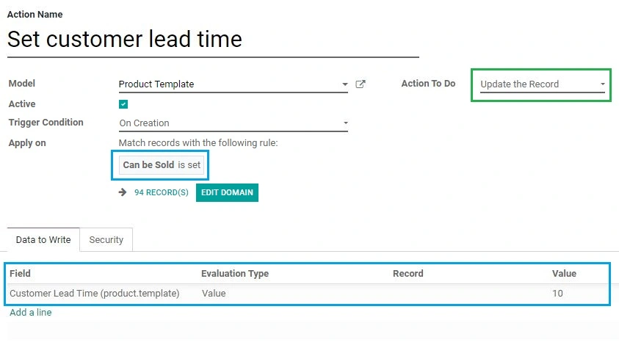Click the Value cell showing 10
The image size is (619, 345).
[557, 294]
